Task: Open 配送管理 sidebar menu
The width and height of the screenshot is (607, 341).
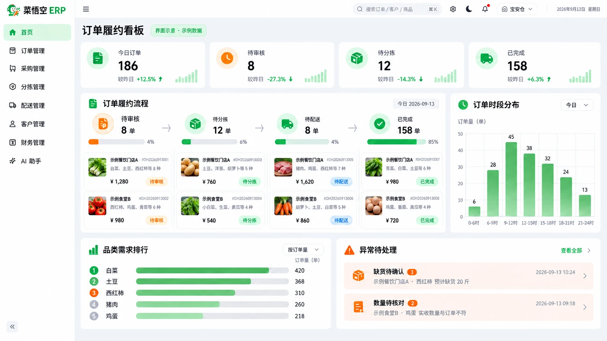Action: pyautogui.click(x=37, y=105)
